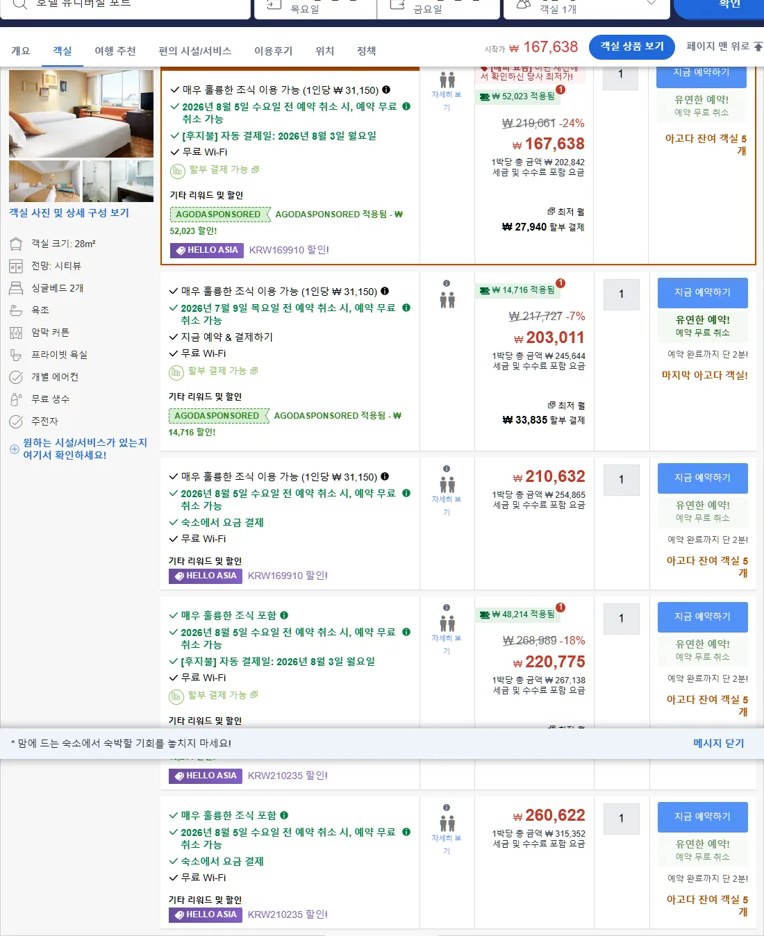This screenshot has height=936, width=764.
Task: Click 지금 예약하기 for the 203,011 offer
Action: pos(703,292)
